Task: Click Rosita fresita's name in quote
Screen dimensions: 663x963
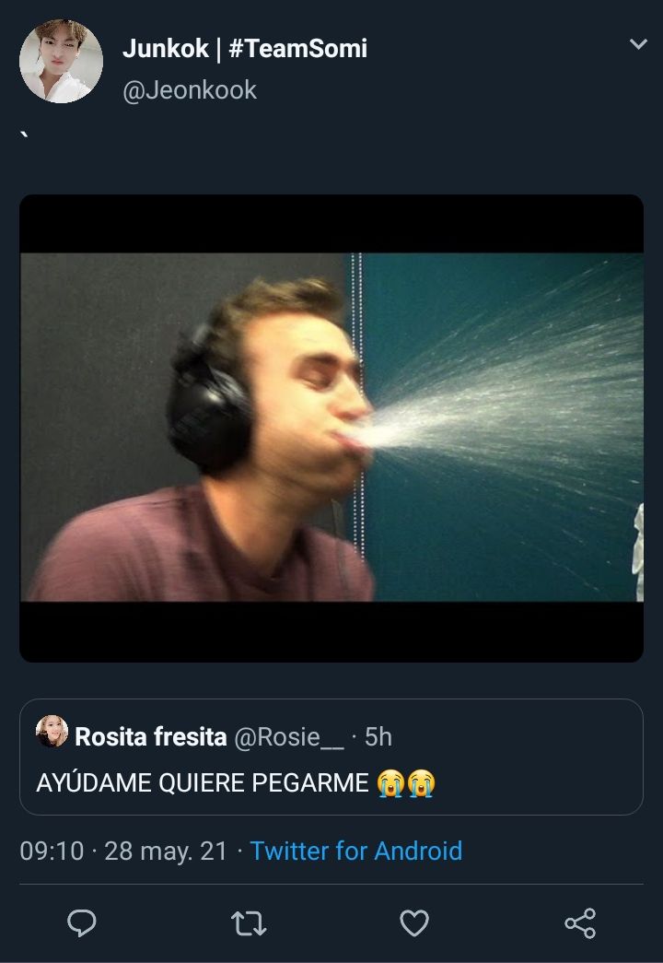Action: point(150,736)
